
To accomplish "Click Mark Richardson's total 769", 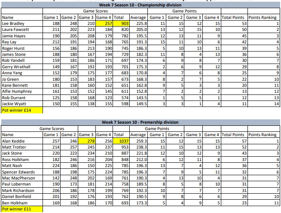I will [121, 190].
